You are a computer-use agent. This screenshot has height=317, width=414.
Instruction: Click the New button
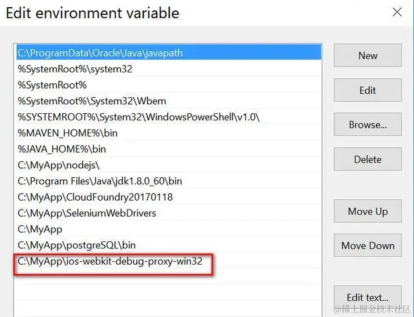coord(367,56)
